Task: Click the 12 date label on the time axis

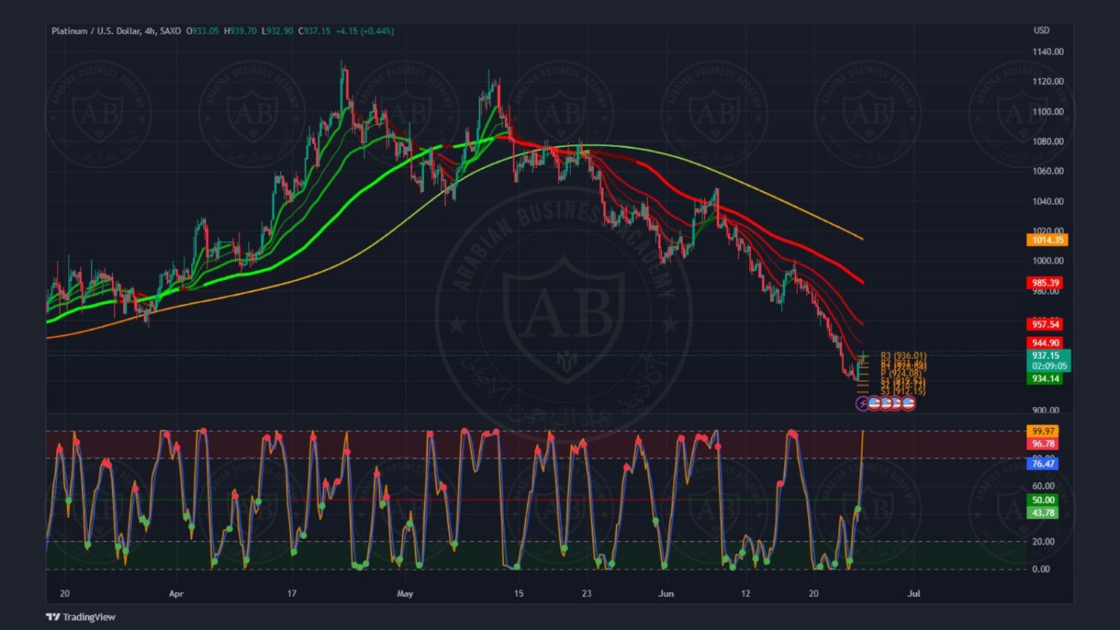Action: (745, 593)
